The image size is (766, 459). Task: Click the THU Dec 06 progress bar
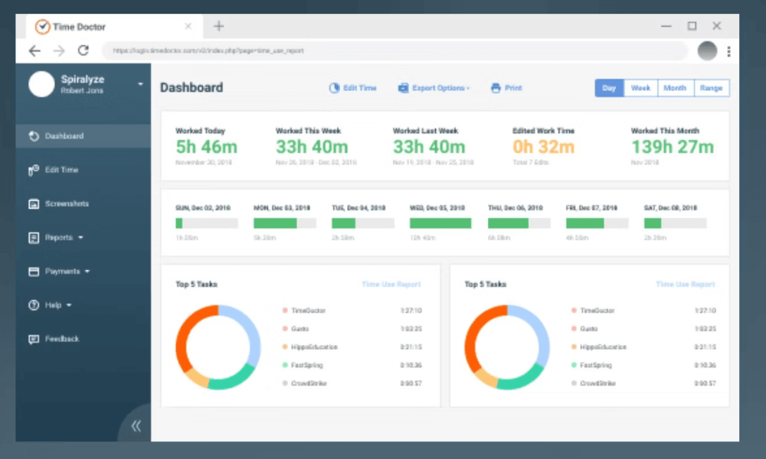click(x=519, y=223)
